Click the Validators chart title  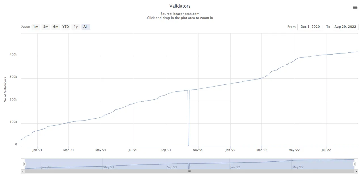(x=180, y=6)
